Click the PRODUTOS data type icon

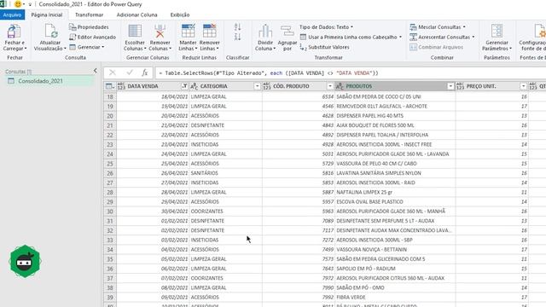click(340, 86)
